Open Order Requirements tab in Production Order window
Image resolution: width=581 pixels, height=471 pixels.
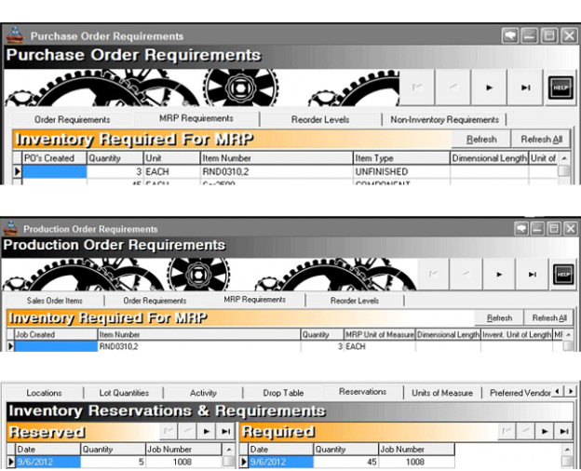pos(155,301)
